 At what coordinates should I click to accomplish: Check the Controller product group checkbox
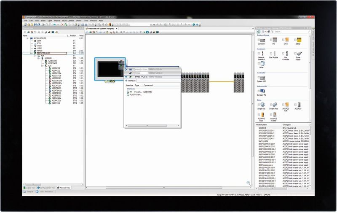point(259,40)
